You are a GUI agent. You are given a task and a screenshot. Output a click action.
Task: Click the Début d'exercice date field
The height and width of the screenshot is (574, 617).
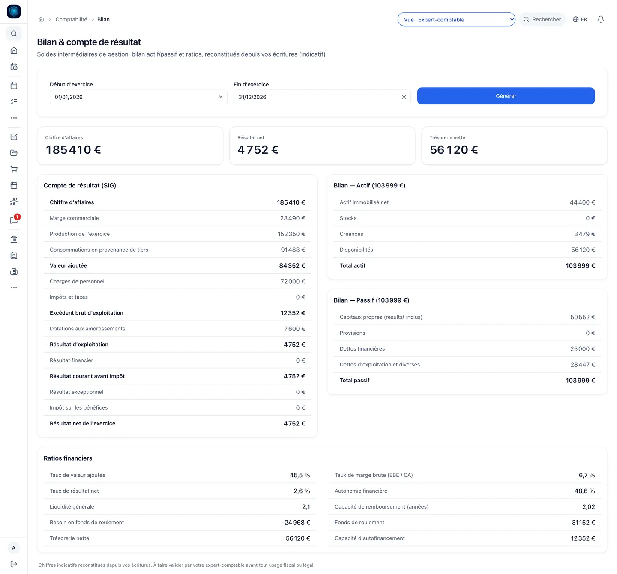pos(138,97)
